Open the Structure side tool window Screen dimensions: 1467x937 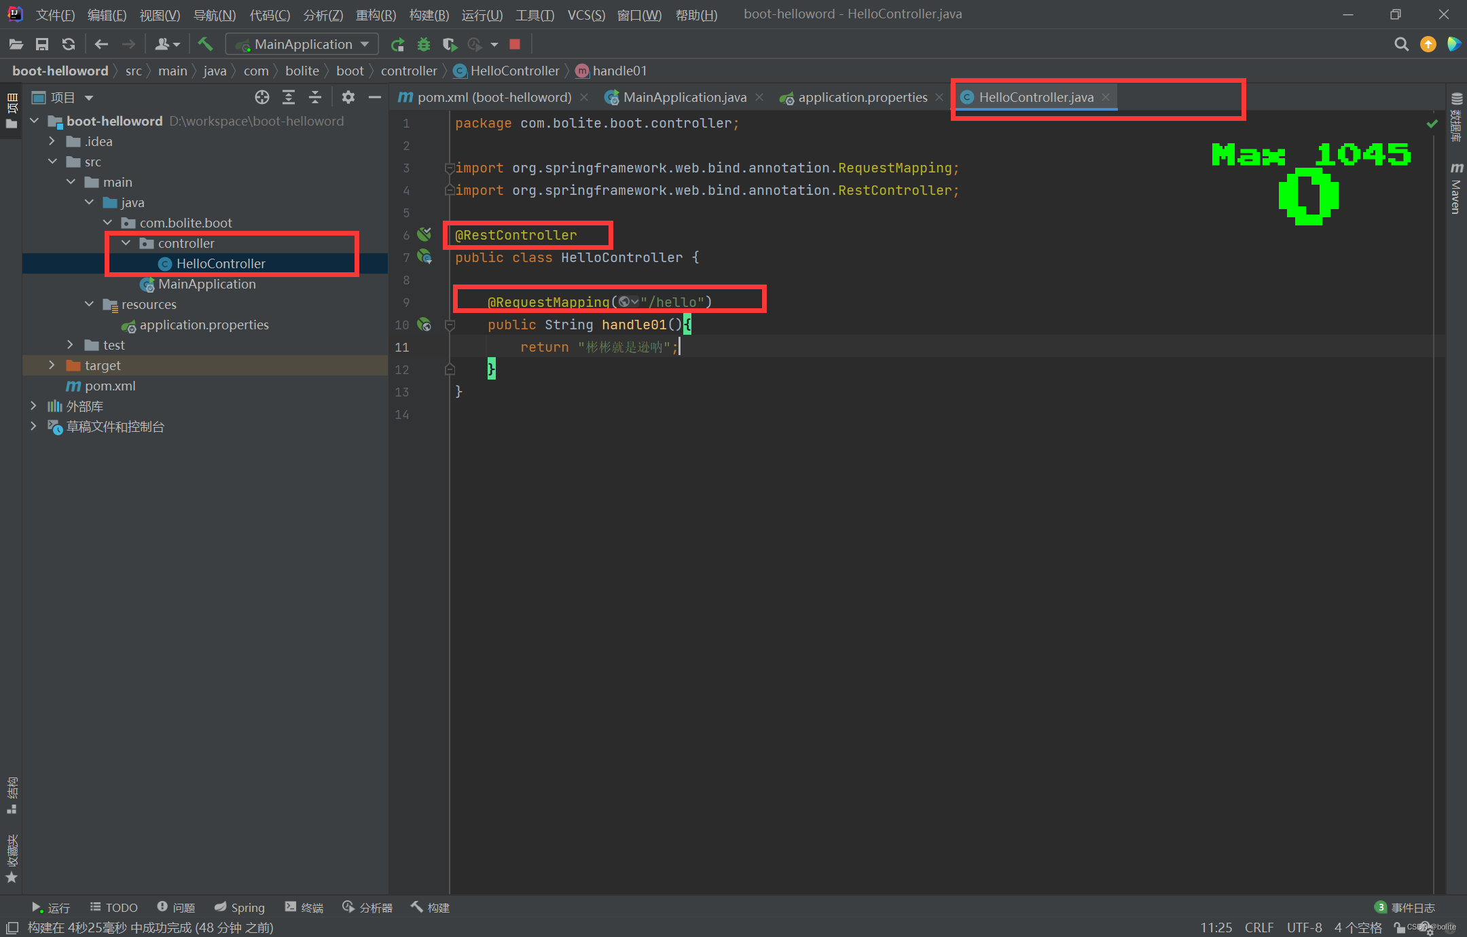tap(12, 796)
